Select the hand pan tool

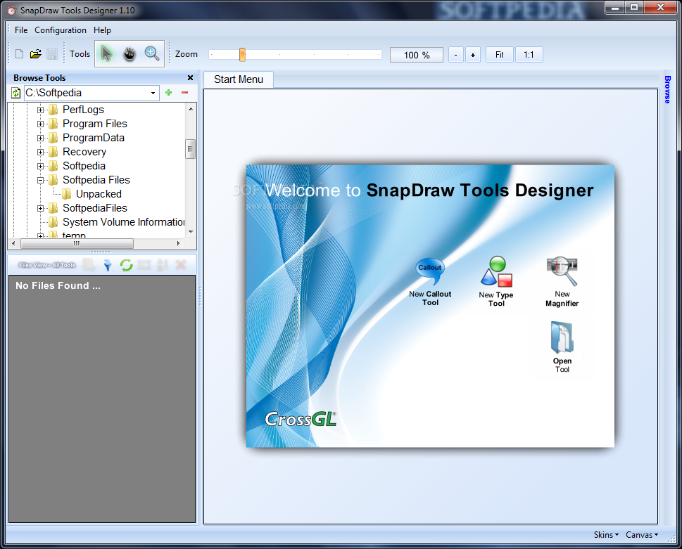click(130, 54)
